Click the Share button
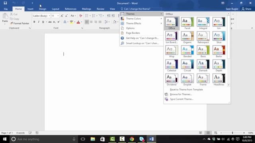The image size is (255, 143). click(x=246, y=9)
